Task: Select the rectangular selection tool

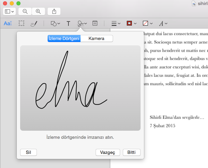Action: point(21,24)
